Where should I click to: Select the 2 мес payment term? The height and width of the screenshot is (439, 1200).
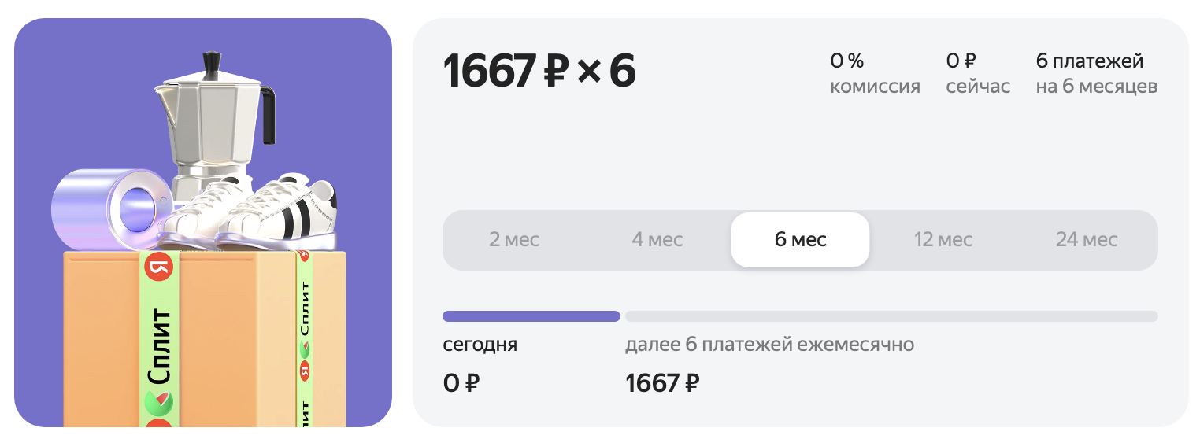(514, 239)
